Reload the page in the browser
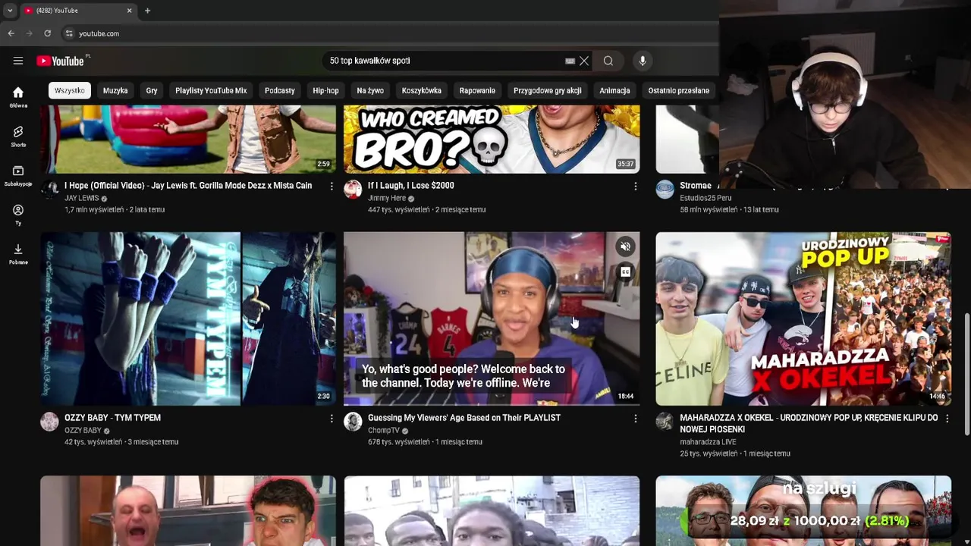This screenshot has height=546, width=971. pyautogui.click(x=47, y=33)
